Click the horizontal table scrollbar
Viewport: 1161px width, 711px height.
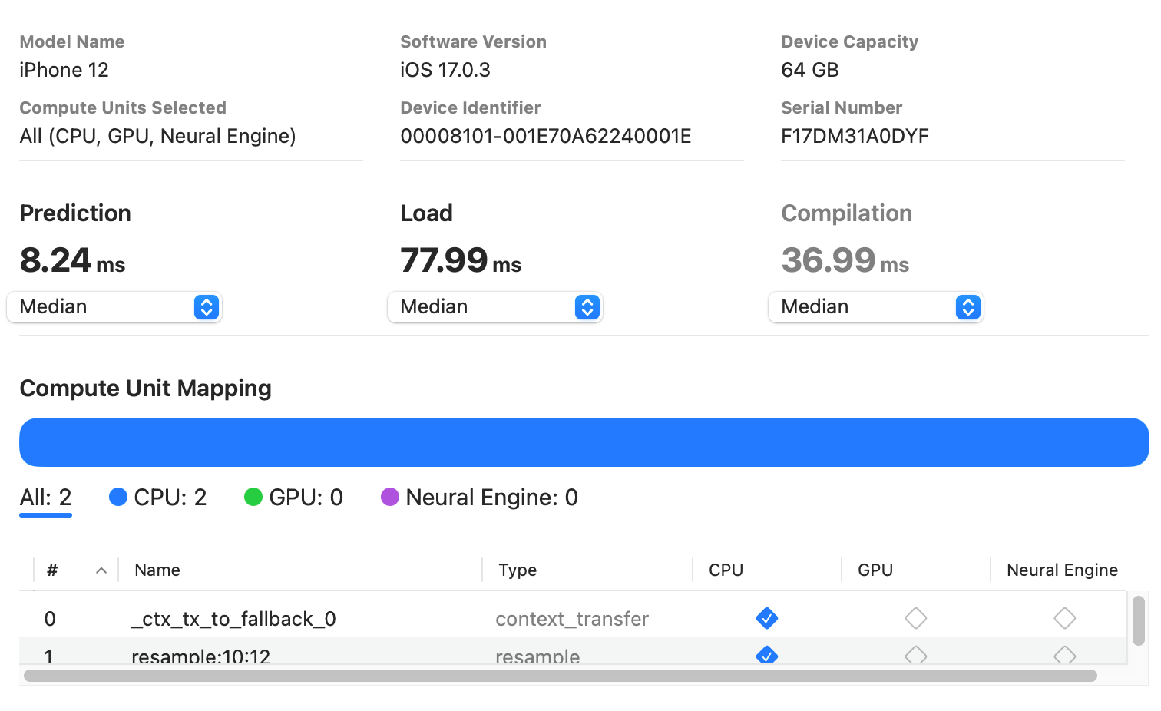pos(561,676)
